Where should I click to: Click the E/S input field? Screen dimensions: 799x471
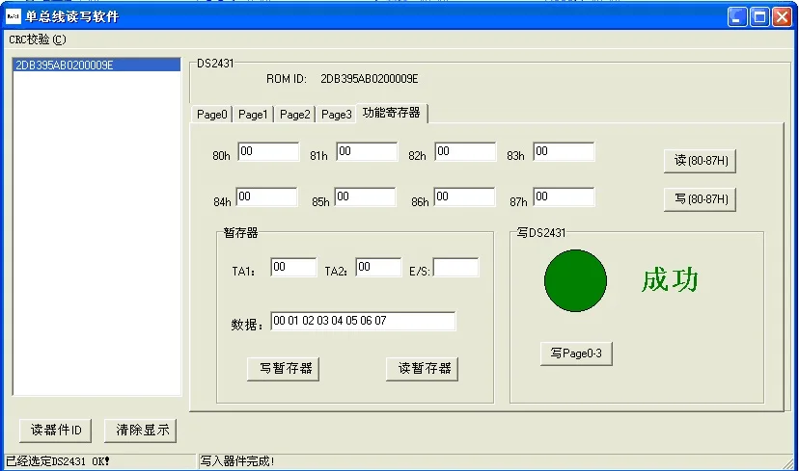456,268
